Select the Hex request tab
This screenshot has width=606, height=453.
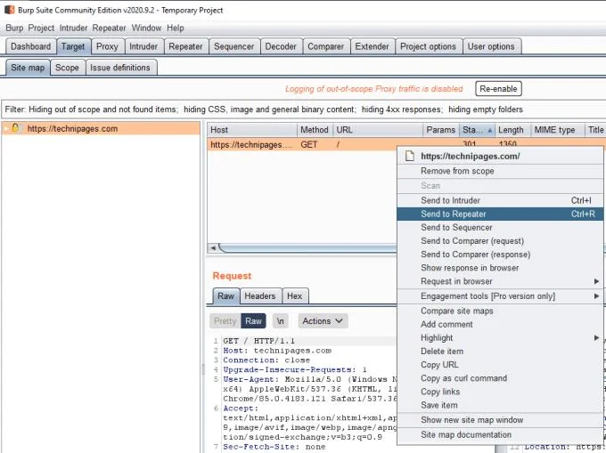(294, 296)
